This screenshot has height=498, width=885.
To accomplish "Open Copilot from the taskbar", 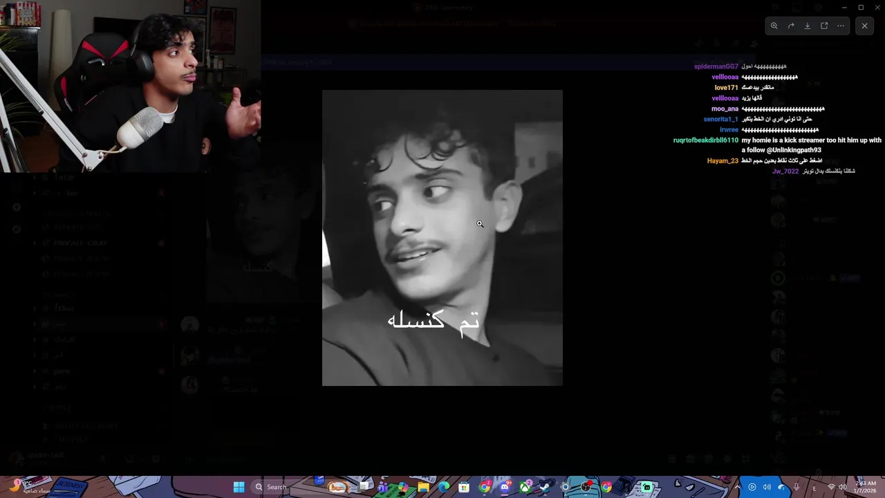I will pos(403,487).
